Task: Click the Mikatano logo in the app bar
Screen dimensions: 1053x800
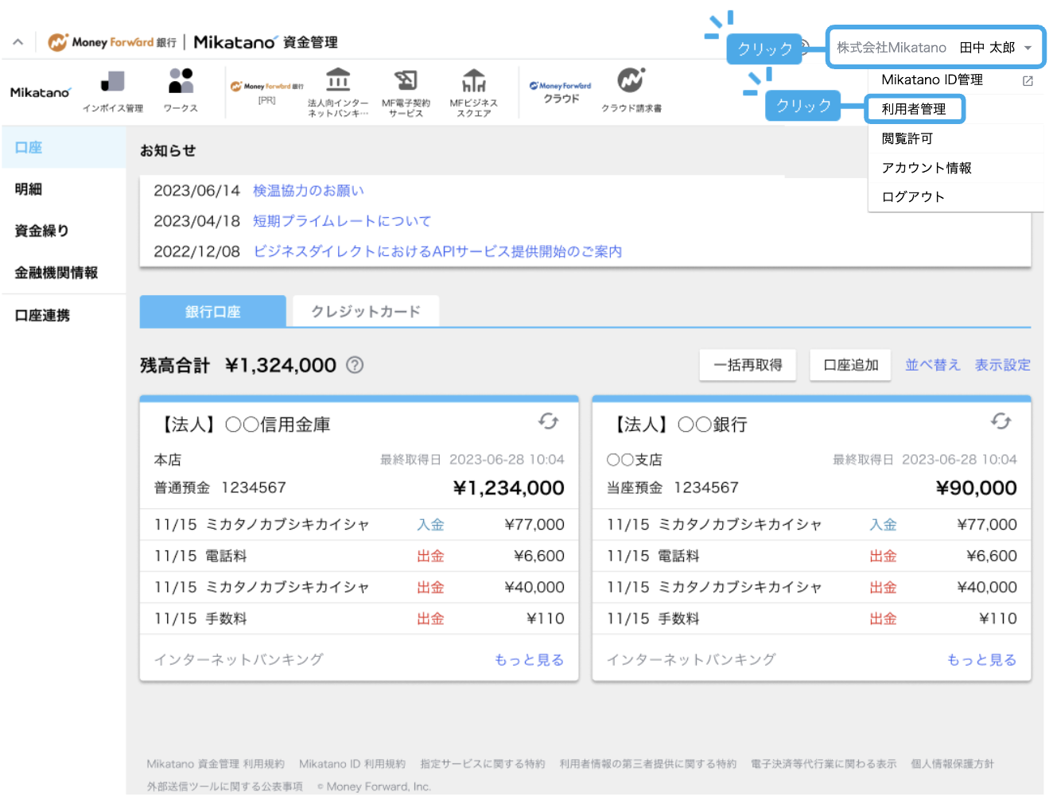Action: [x=40, y=92]
